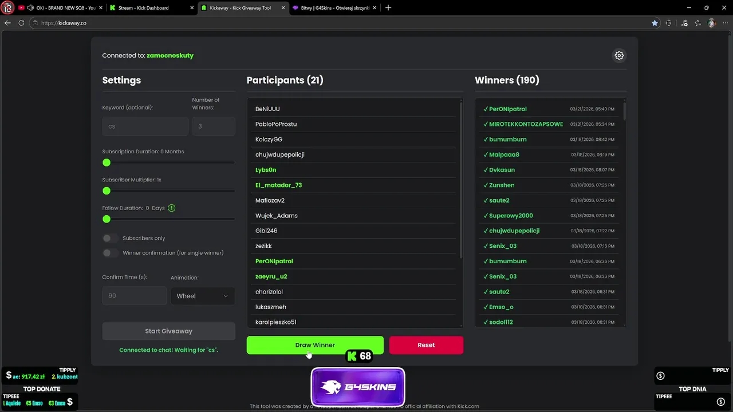Click the Follow Duration info icon
The height and width of the screenshot is (412, 733).
pyautogui.click(x=172, y=208)
